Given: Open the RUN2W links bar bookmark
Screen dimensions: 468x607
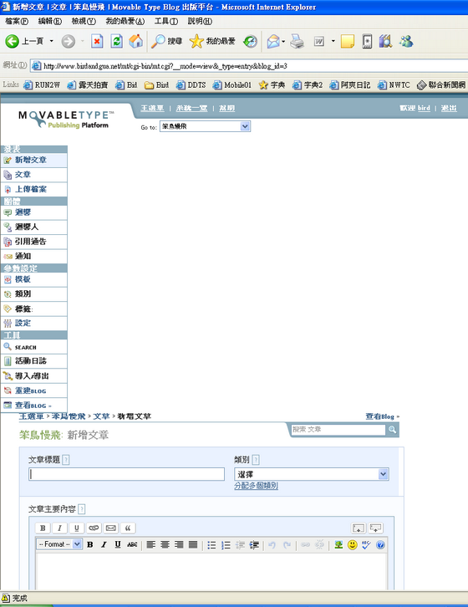Looking at the screenshot, I should [42, 84].
